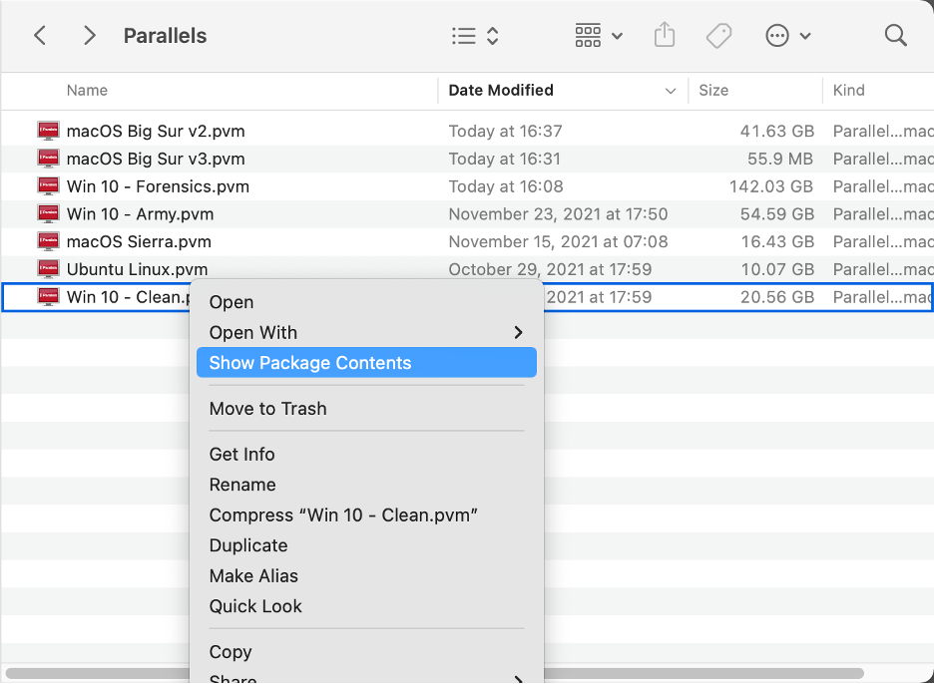Choose Make Alias
This screenshot has height=684, width=934.
click(x=253, y=575)
